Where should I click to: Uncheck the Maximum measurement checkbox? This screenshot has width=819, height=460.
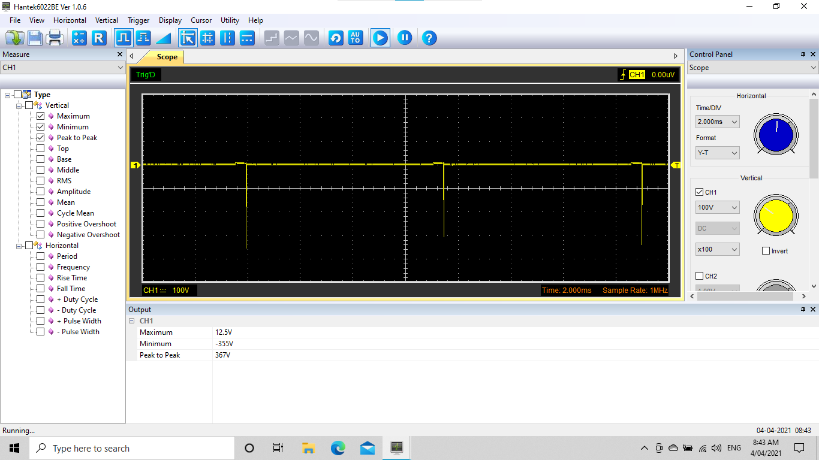41,116
